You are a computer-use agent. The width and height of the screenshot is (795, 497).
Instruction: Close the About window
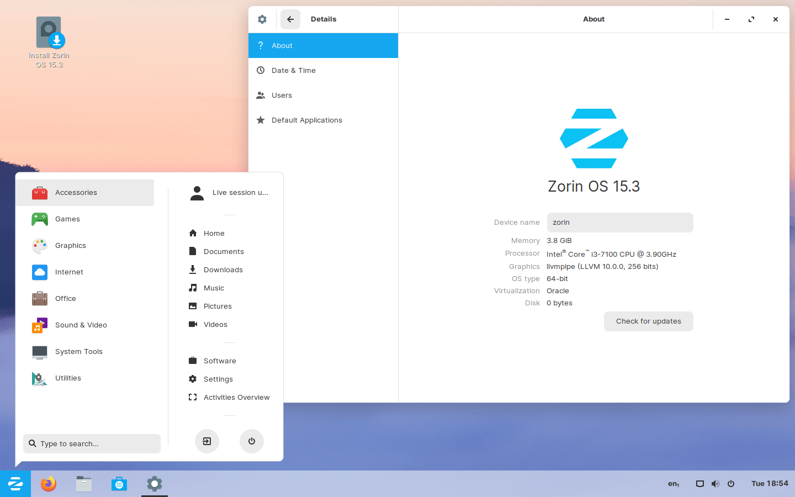click(776, 19)
